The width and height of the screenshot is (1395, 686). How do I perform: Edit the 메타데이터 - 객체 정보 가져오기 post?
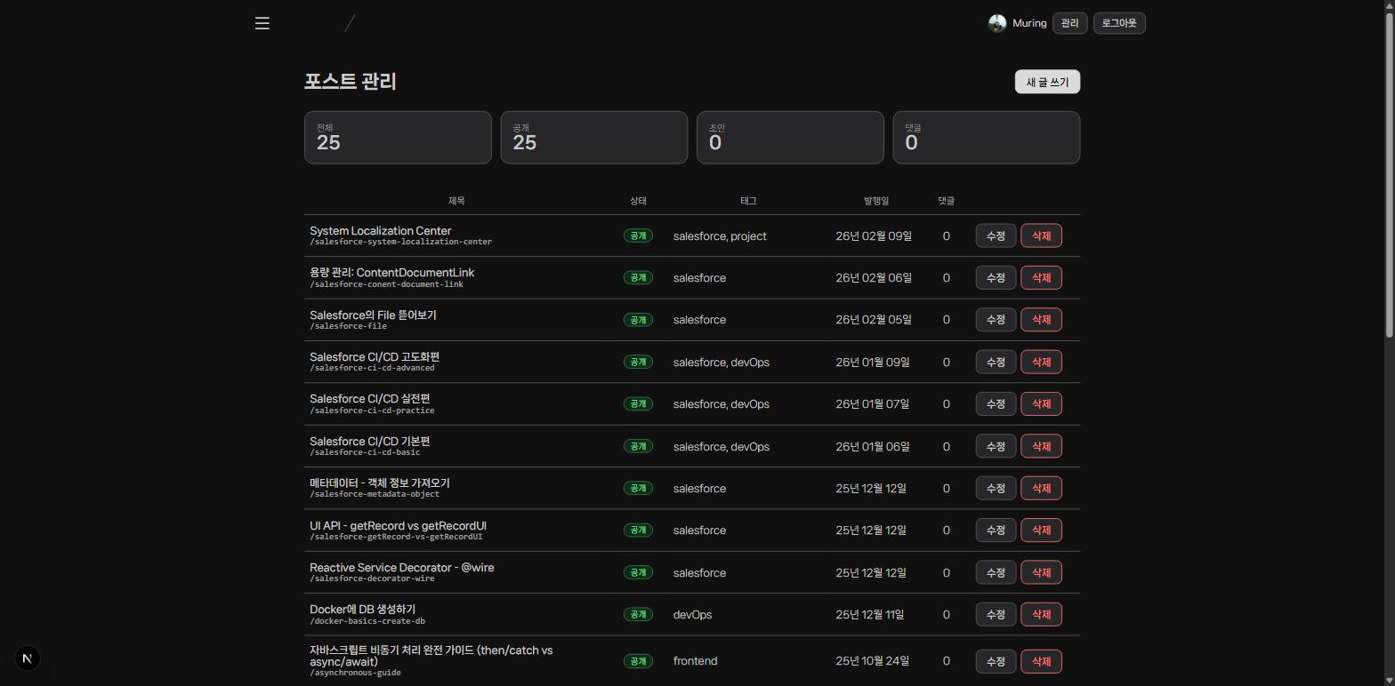(996, 488)
